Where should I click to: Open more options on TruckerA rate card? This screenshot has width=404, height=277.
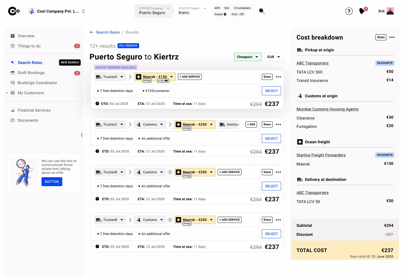pos(278,77)
